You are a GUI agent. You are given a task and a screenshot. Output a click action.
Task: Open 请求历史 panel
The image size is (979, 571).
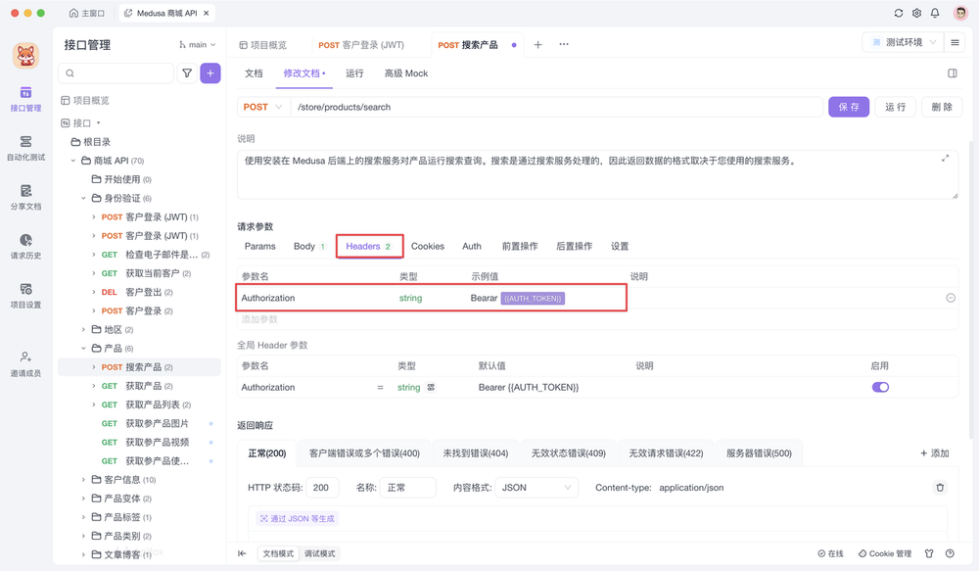[x=25, y=245]
